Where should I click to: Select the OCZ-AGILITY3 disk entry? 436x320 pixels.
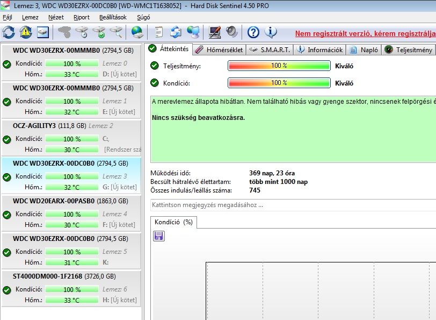pyautogui.click(x=71, y=138)
